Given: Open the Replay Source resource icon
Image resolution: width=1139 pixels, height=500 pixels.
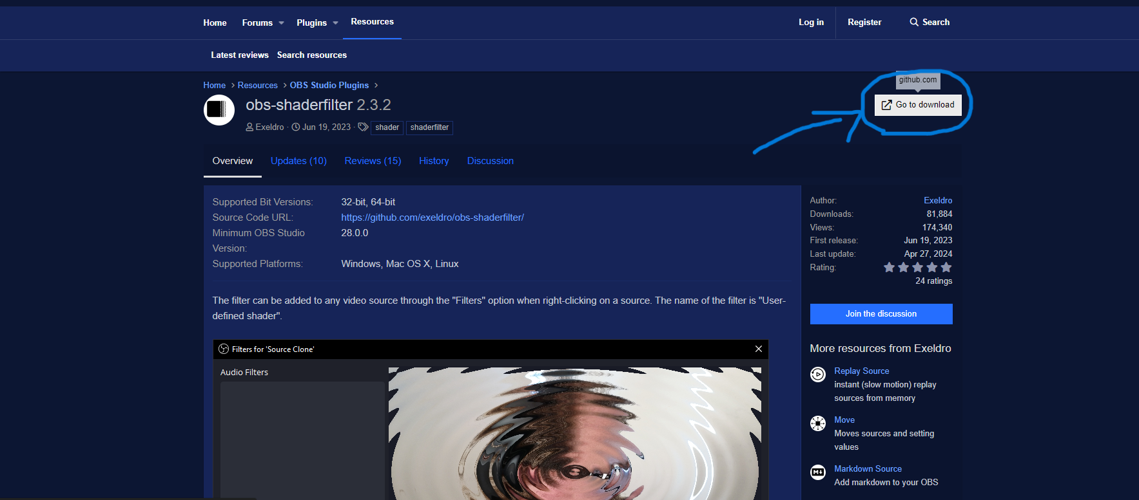Looking at the screenshot, I should (x=818, y=375).
